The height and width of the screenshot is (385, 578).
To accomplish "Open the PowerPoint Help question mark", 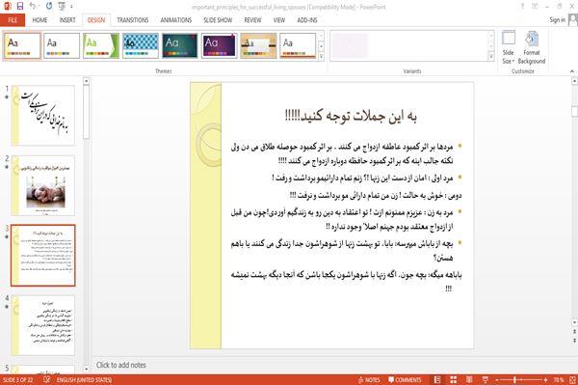I will (522, 6).
